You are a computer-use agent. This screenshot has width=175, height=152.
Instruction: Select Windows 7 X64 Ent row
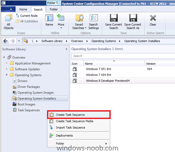point(123,75)
